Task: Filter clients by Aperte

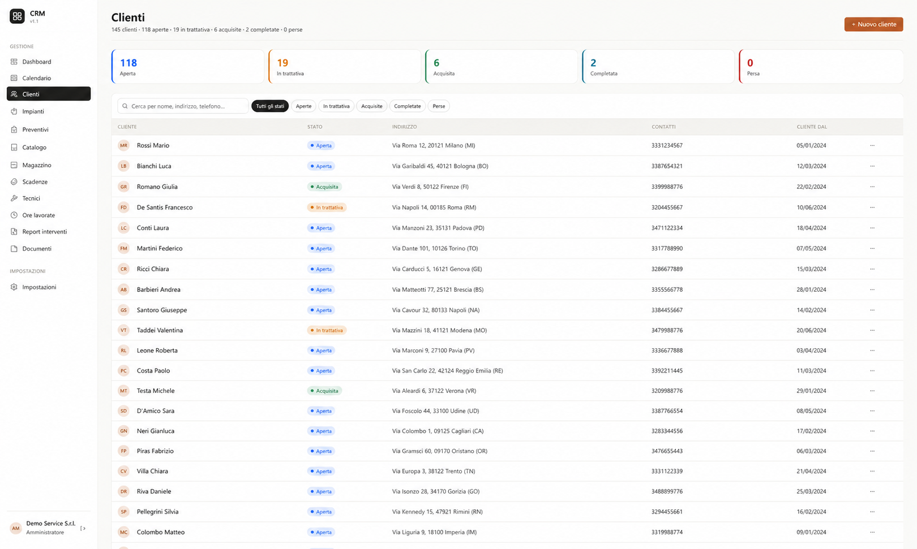Action: coord(303,106)
